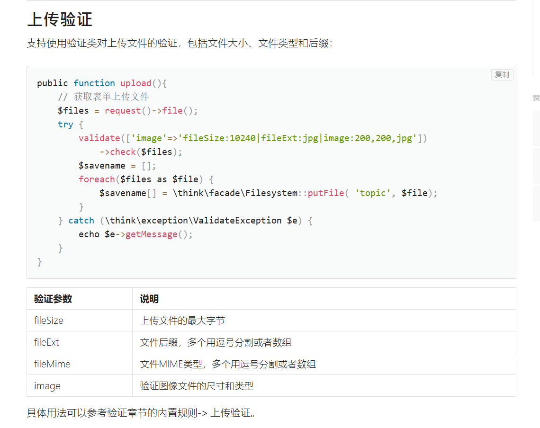Click the 上传验证 page heading

tap(60, 19)
